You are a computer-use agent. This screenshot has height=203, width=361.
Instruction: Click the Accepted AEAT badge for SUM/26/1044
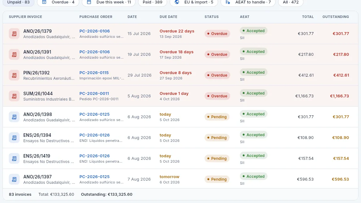pos(253,93)
